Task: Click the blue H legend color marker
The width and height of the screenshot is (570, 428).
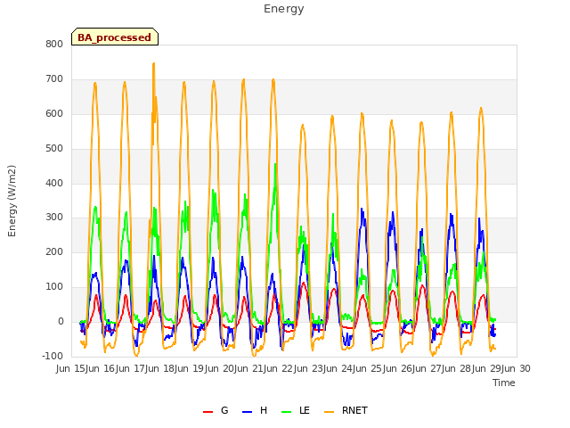Action: point(247,412)
